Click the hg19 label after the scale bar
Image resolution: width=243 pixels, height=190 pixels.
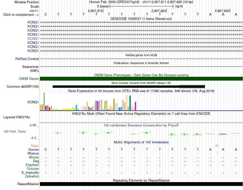pos(179,6)
